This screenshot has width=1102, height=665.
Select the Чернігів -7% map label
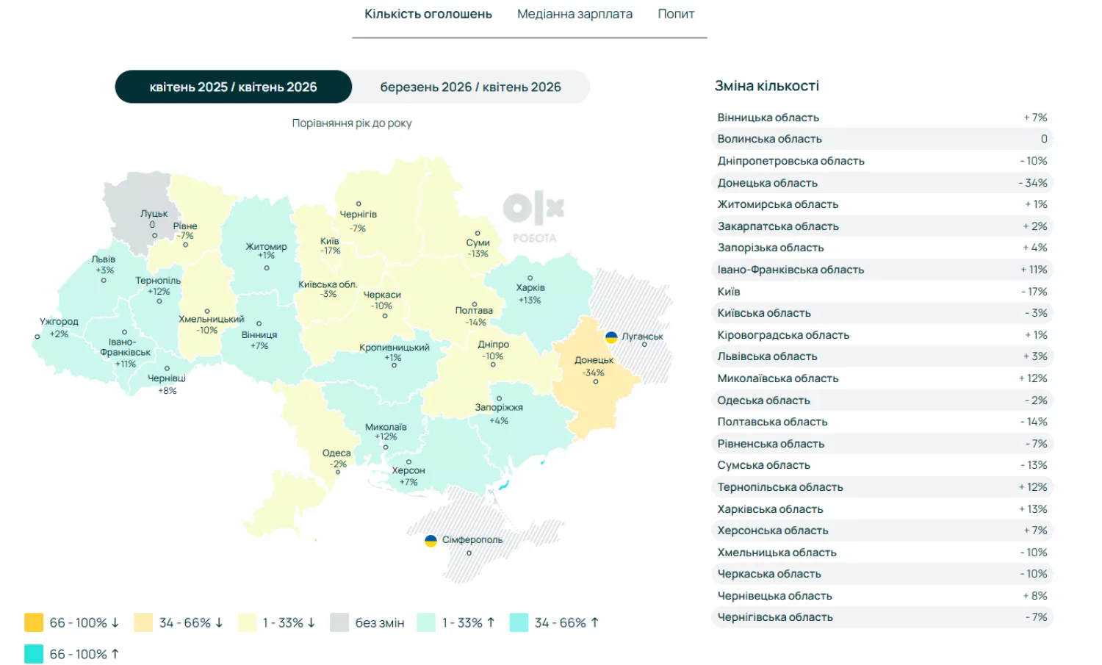point(359,220)
